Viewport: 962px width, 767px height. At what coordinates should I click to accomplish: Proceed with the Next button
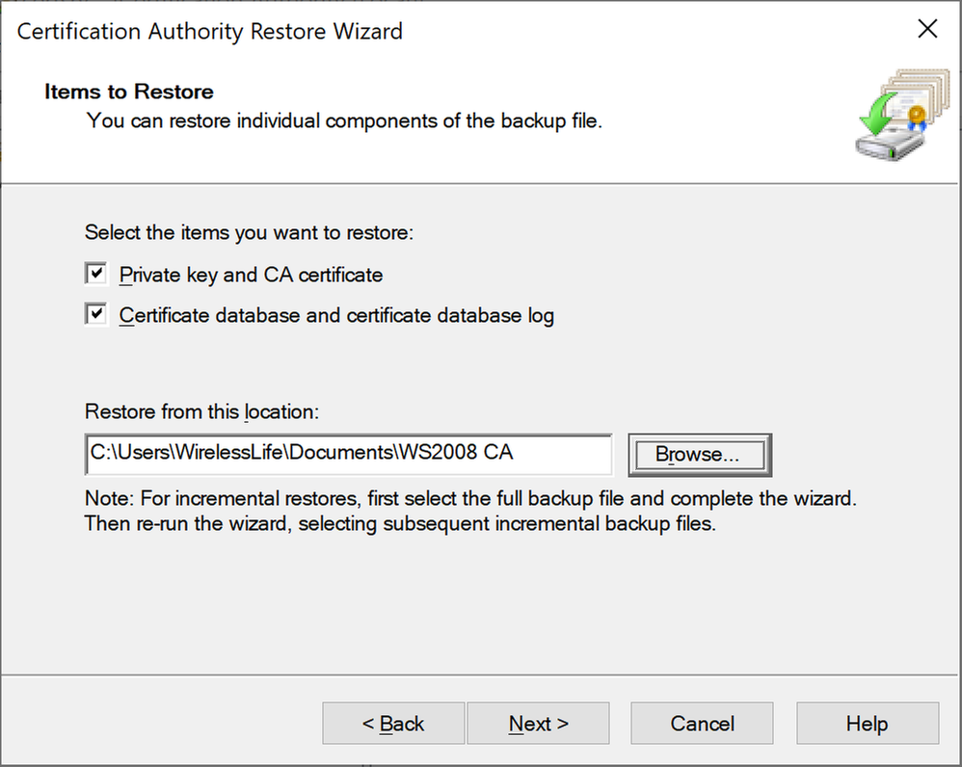tap(538, 724)
